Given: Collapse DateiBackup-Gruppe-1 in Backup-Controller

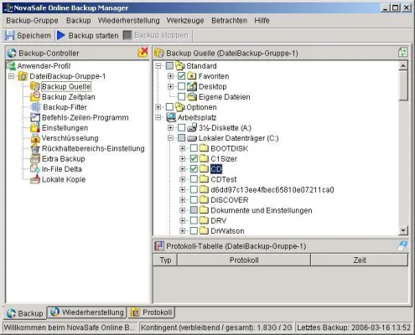Looking at the screenshot, I should (x=11, y=76).
